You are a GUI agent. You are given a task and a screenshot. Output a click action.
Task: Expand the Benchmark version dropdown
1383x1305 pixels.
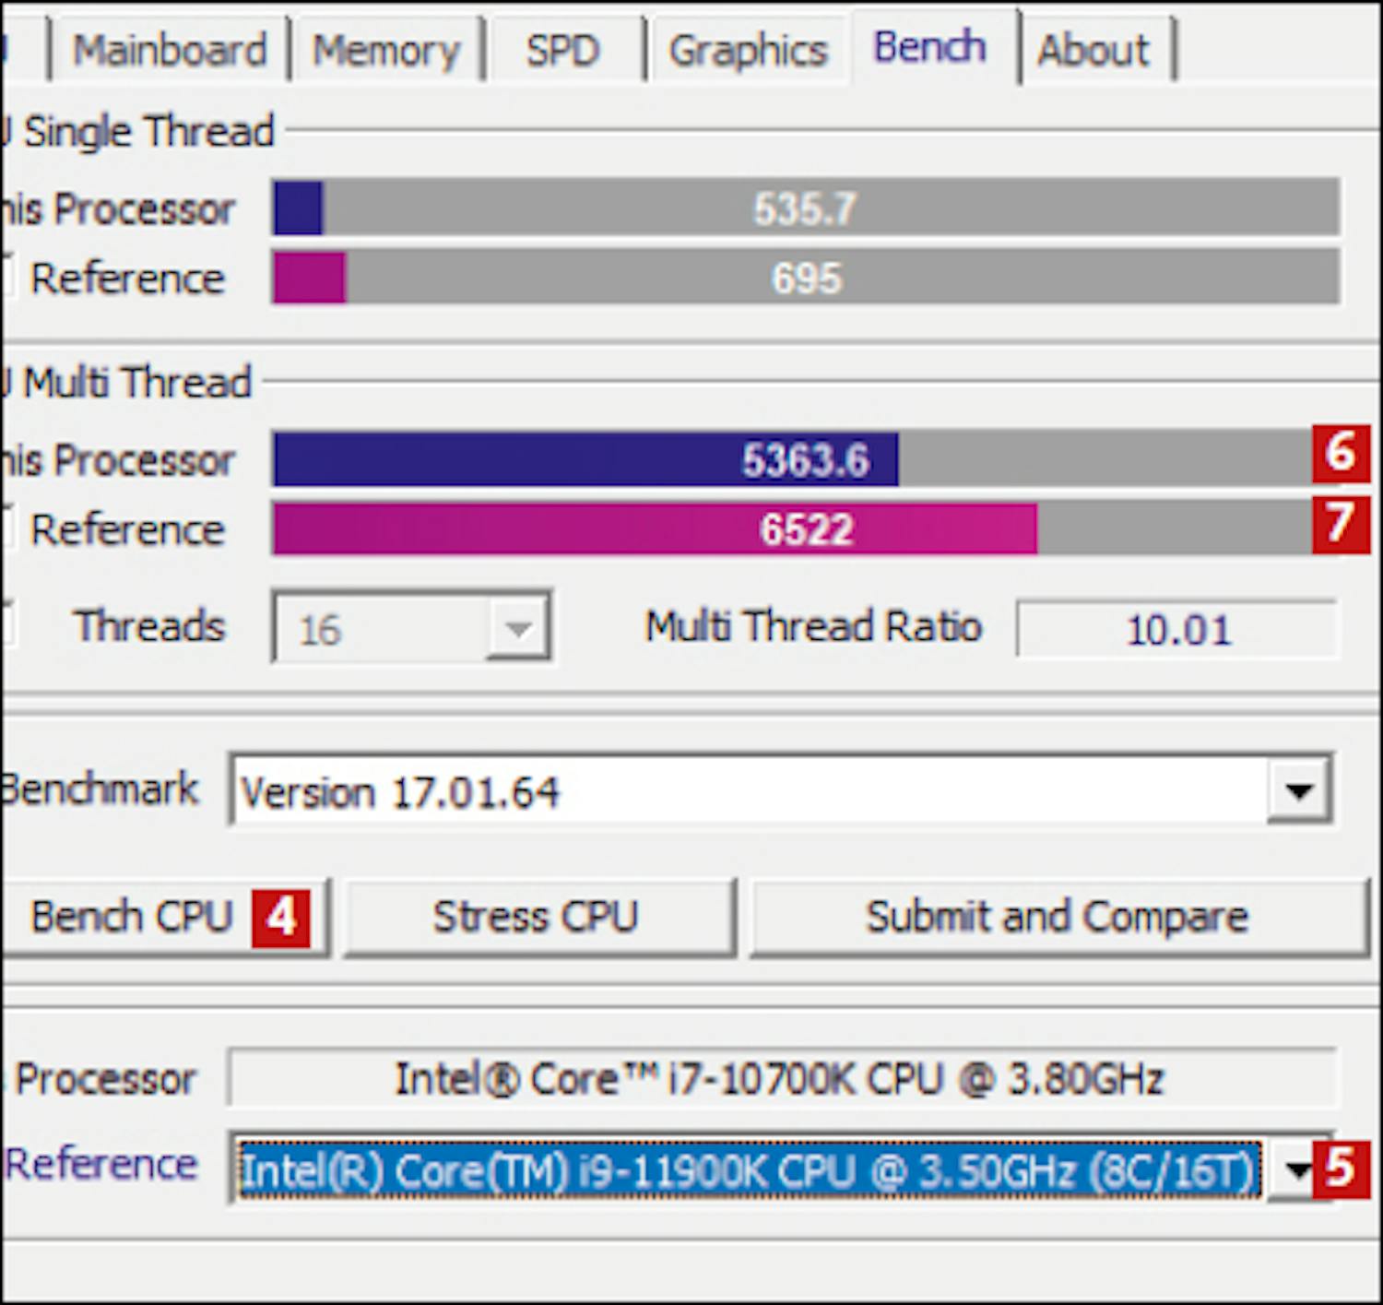(x=1299, y=790)
